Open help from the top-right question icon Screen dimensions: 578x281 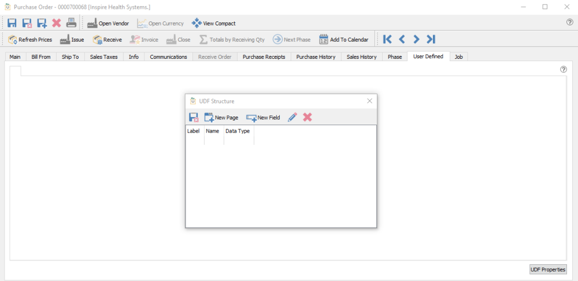(569, 22)
